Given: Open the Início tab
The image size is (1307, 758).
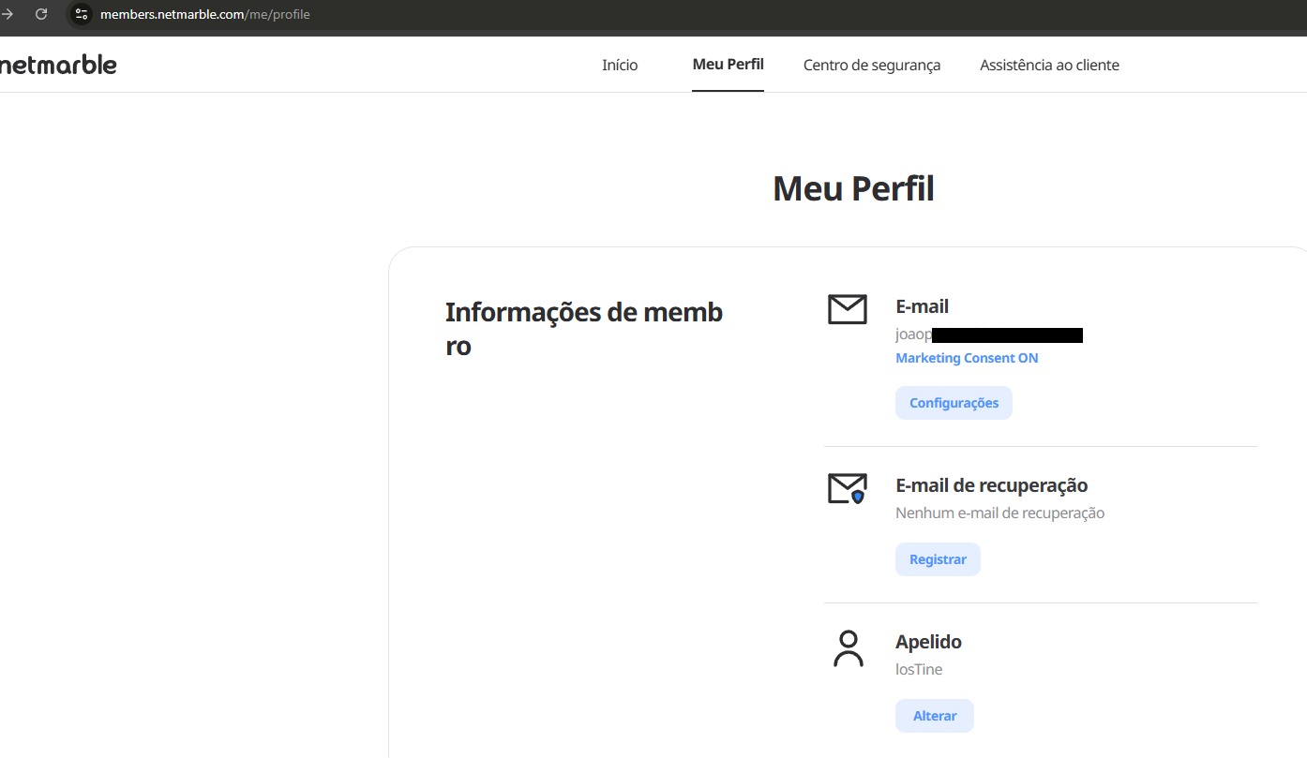Looking at the screenshot, I should click(x=620, y=65).
